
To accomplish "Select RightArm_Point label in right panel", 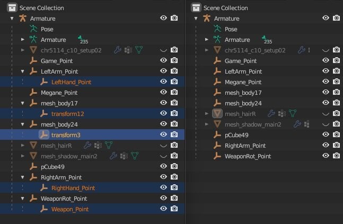I will [x=245, y=146].
